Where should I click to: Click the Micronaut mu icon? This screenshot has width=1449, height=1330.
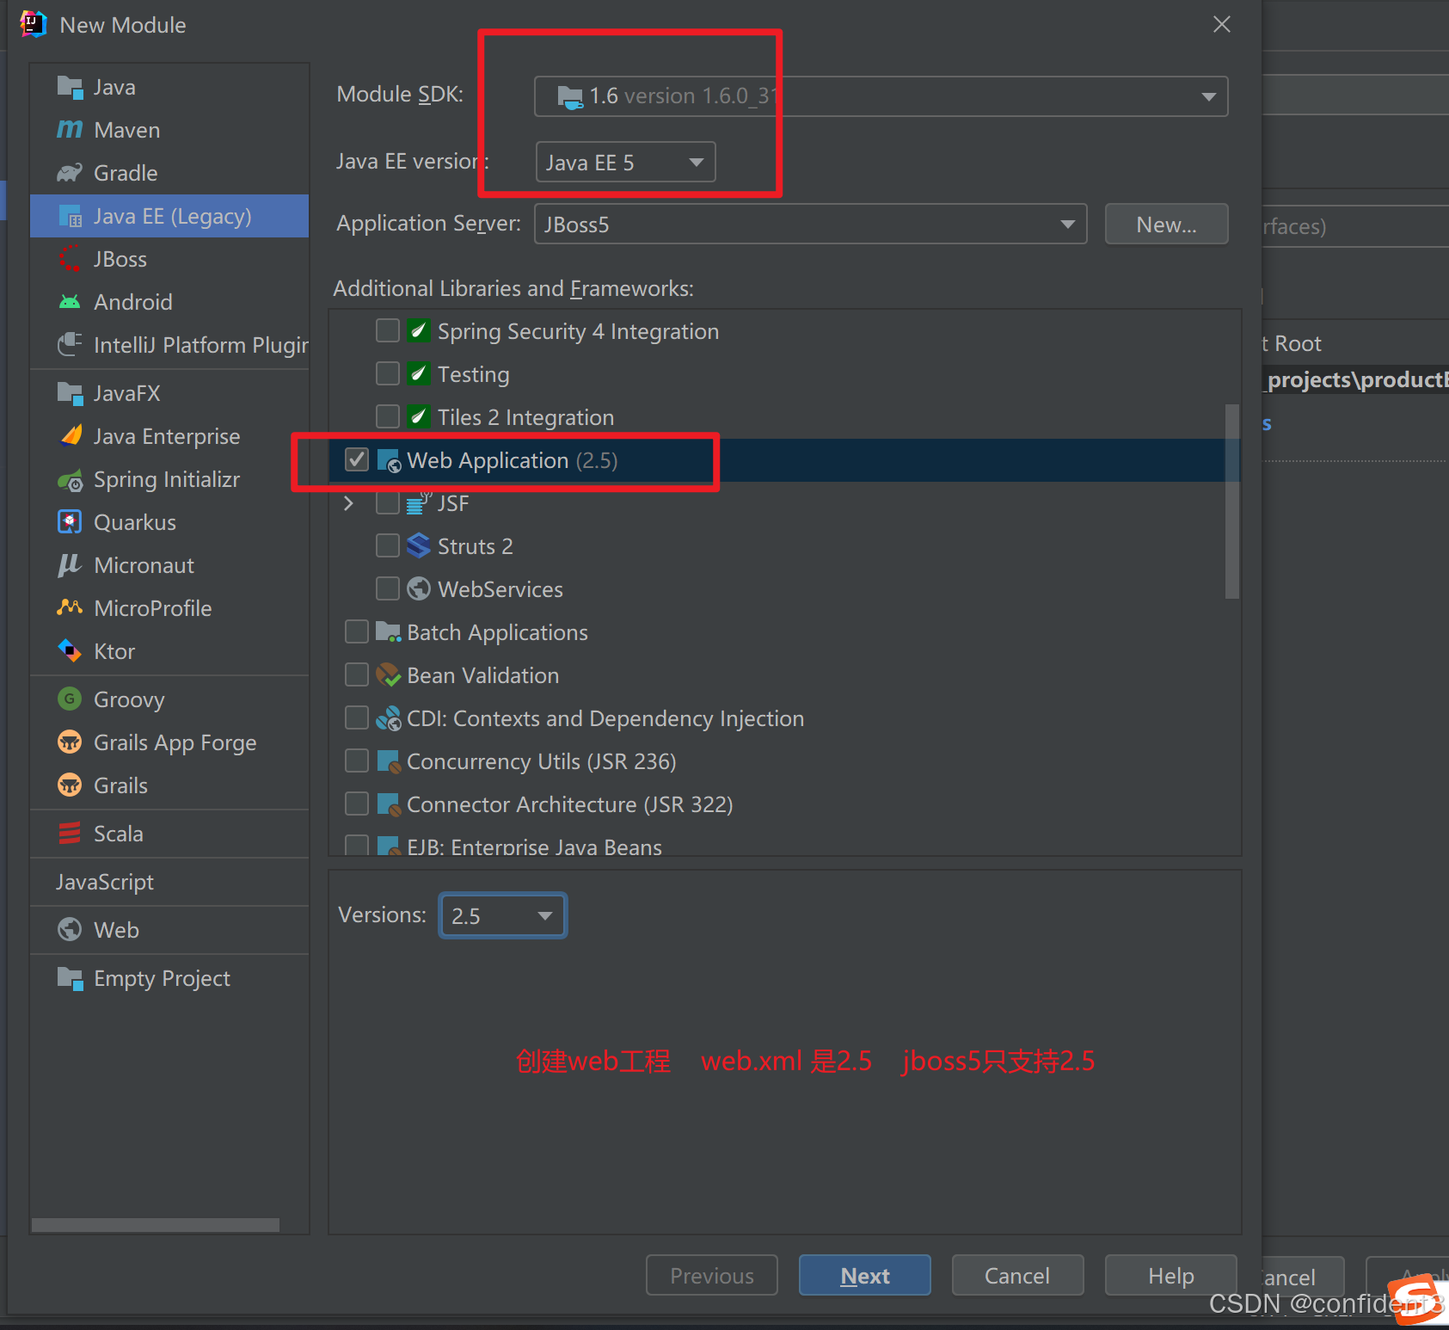70,565
